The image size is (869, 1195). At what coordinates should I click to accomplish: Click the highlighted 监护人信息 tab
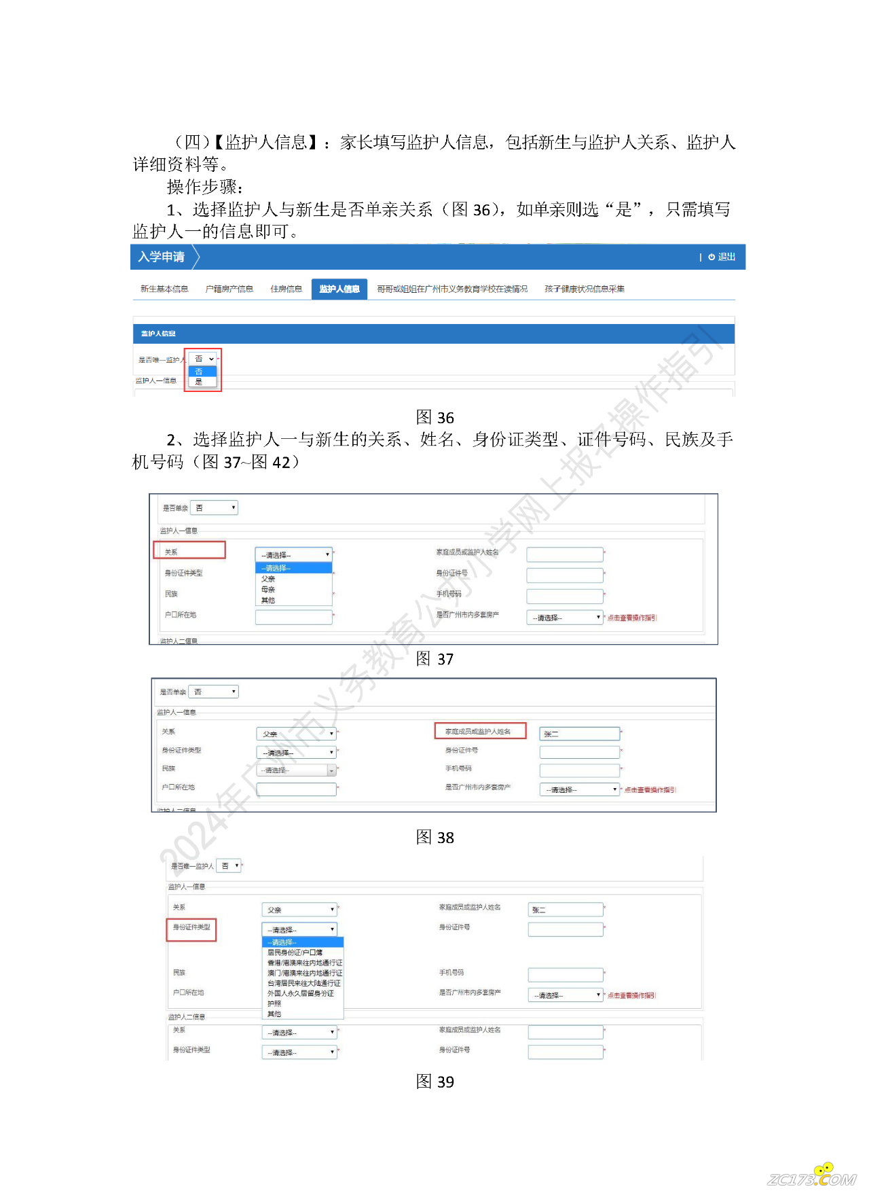[x=339, y=289]
